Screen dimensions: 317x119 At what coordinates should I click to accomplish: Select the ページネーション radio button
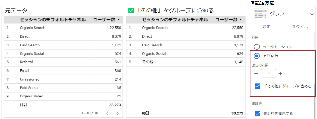point(257,47)
